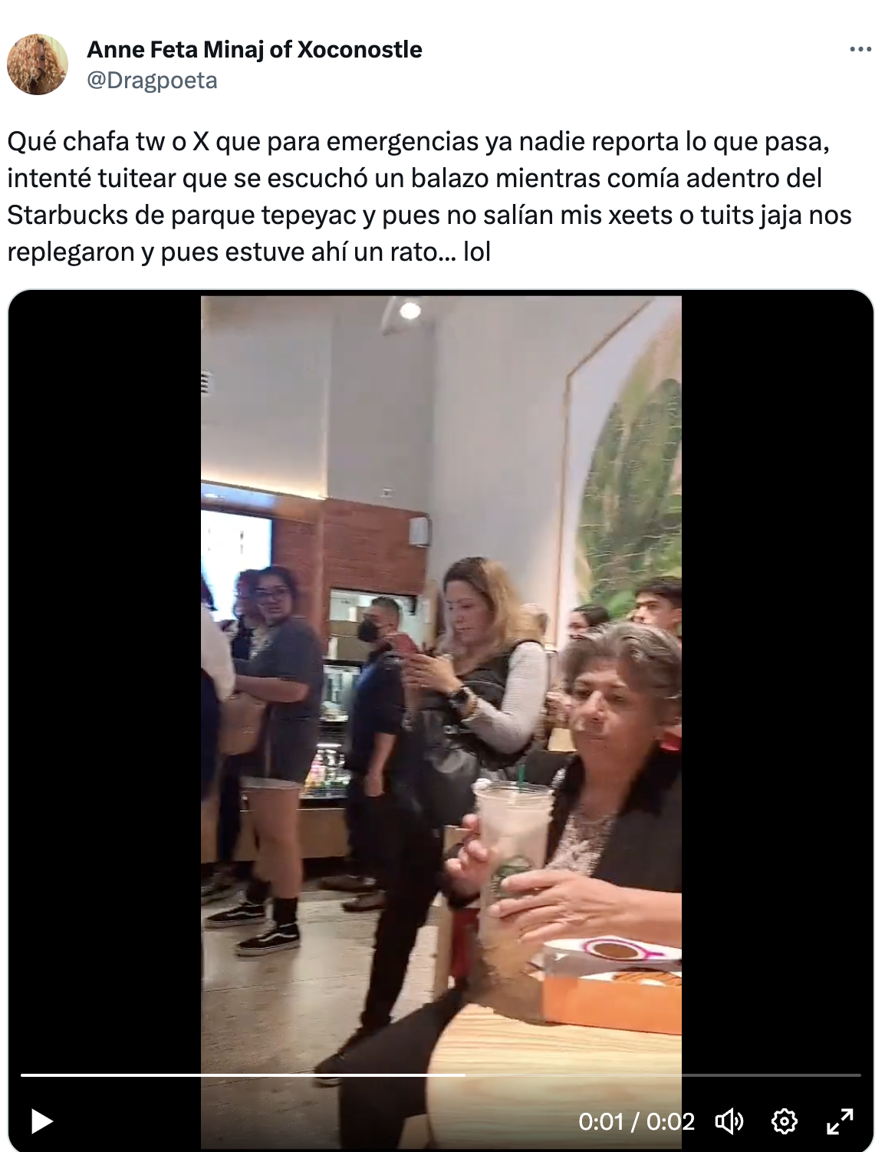Mute the video sound
Image resolution: width=885 pixels, height=1152 pixels.
(729, 1121)
